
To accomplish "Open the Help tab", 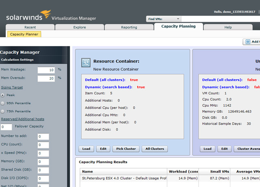I will pos(228,27).
